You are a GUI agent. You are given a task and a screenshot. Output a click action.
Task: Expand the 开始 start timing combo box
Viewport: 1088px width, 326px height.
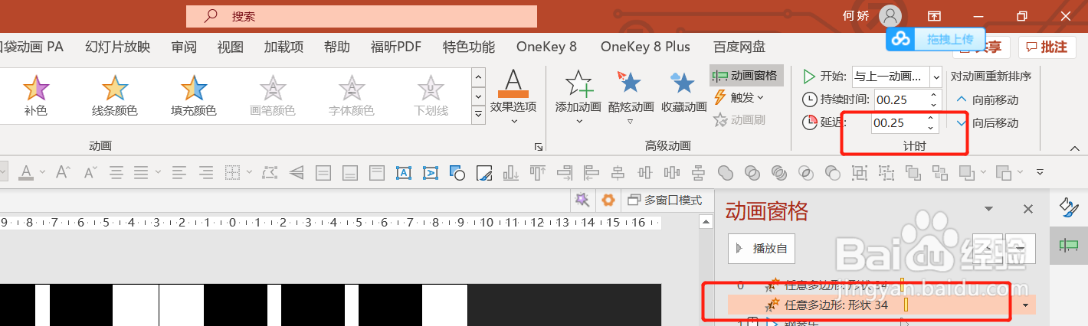pos(936,77)
